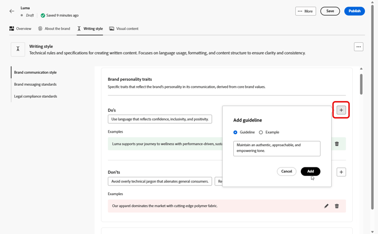Open the More dropdown menu
Viewport: 378px width, 234px height.
point(305,11)
